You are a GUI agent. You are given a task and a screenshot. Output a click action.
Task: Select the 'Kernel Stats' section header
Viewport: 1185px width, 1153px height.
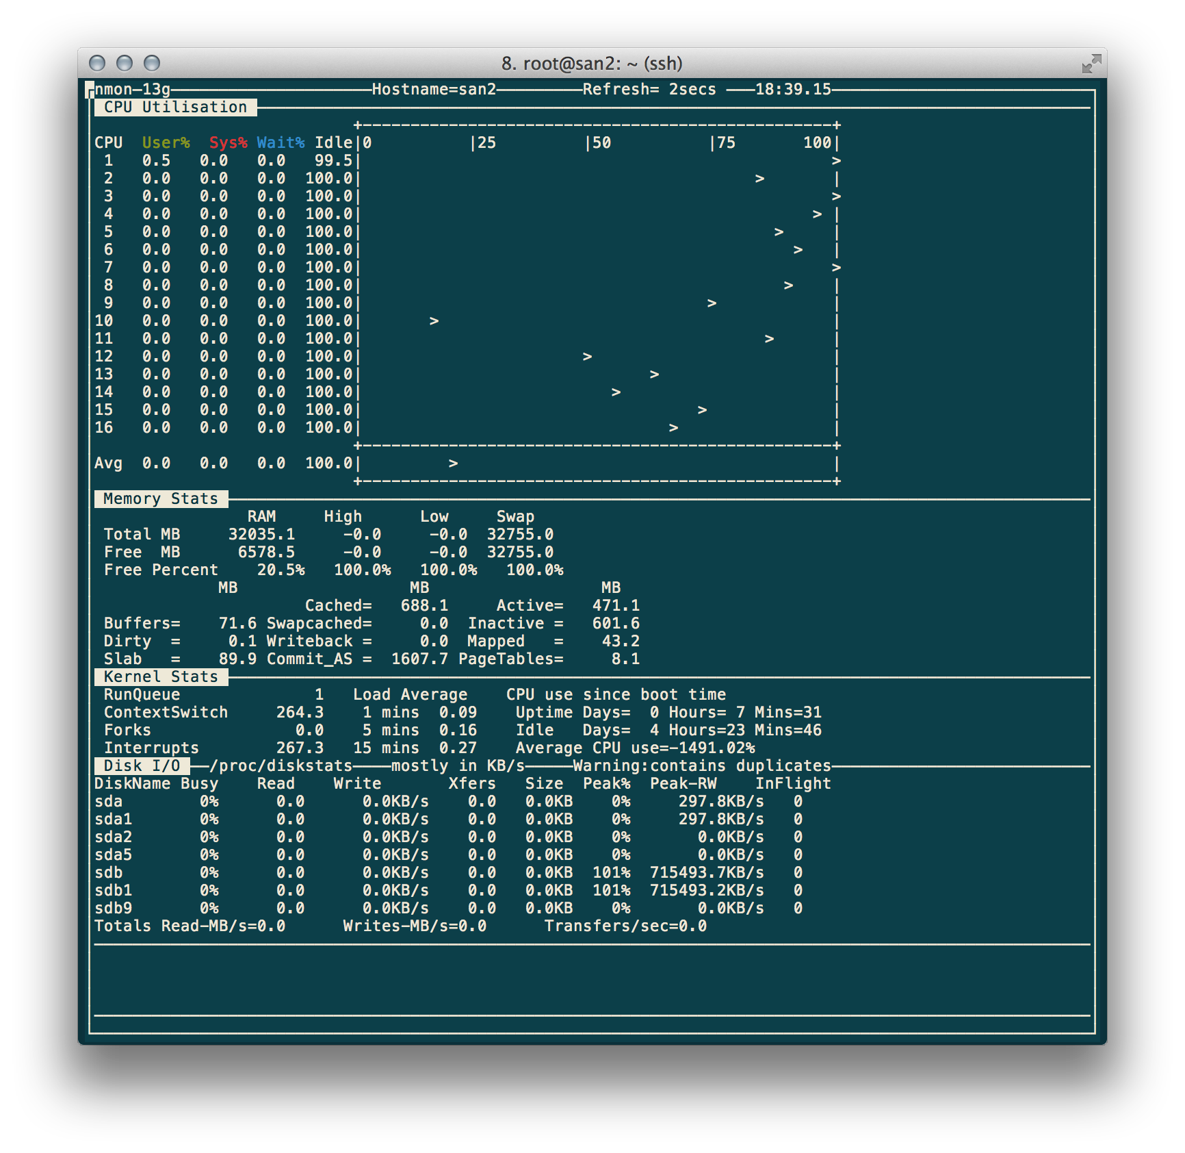click(161, 676)
